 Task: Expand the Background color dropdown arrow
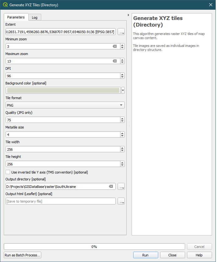123,90
